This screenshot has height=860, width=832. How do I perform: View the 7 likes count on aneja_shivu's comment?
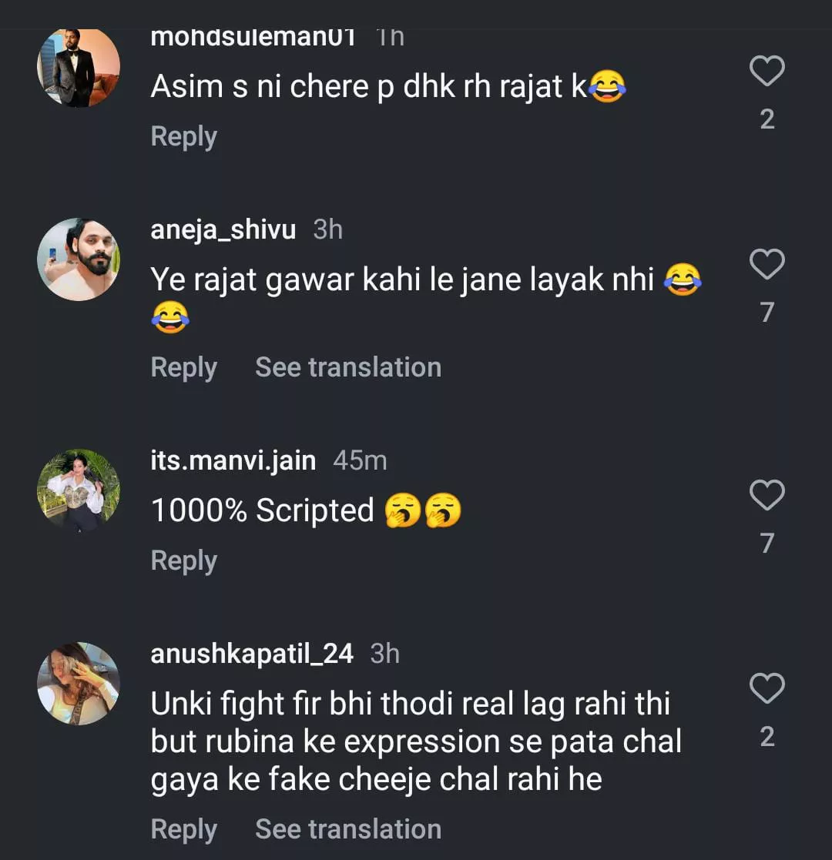767,312
